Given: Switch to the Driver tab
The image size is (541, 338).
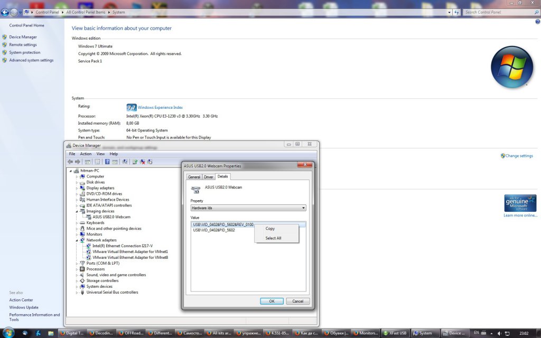Looking at the screenshot, I should click(x=209, y=177).
